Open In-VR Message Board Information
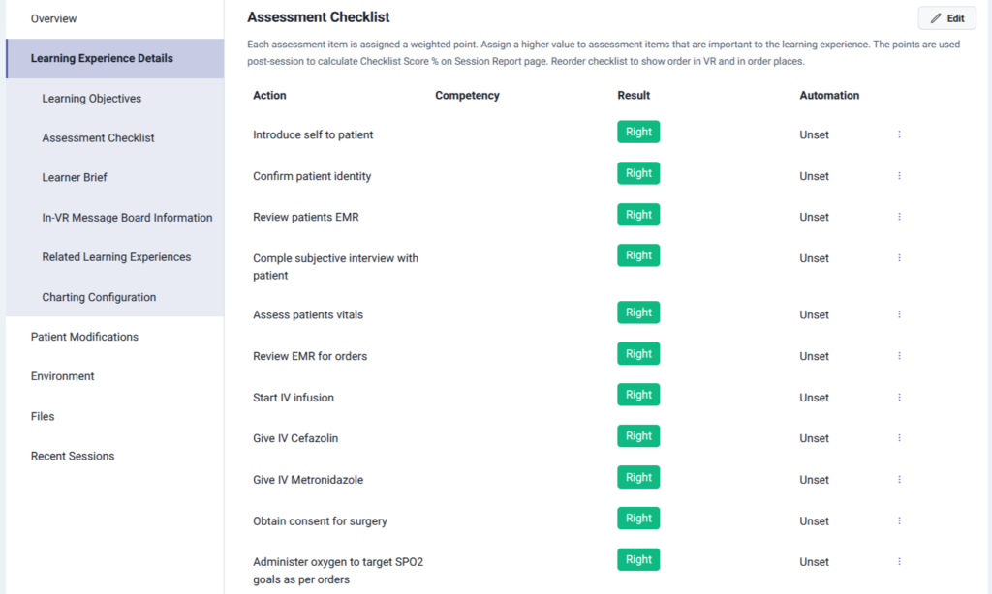Image resolution: width=992 pixels, height=594 pixels. coord(127,218)
